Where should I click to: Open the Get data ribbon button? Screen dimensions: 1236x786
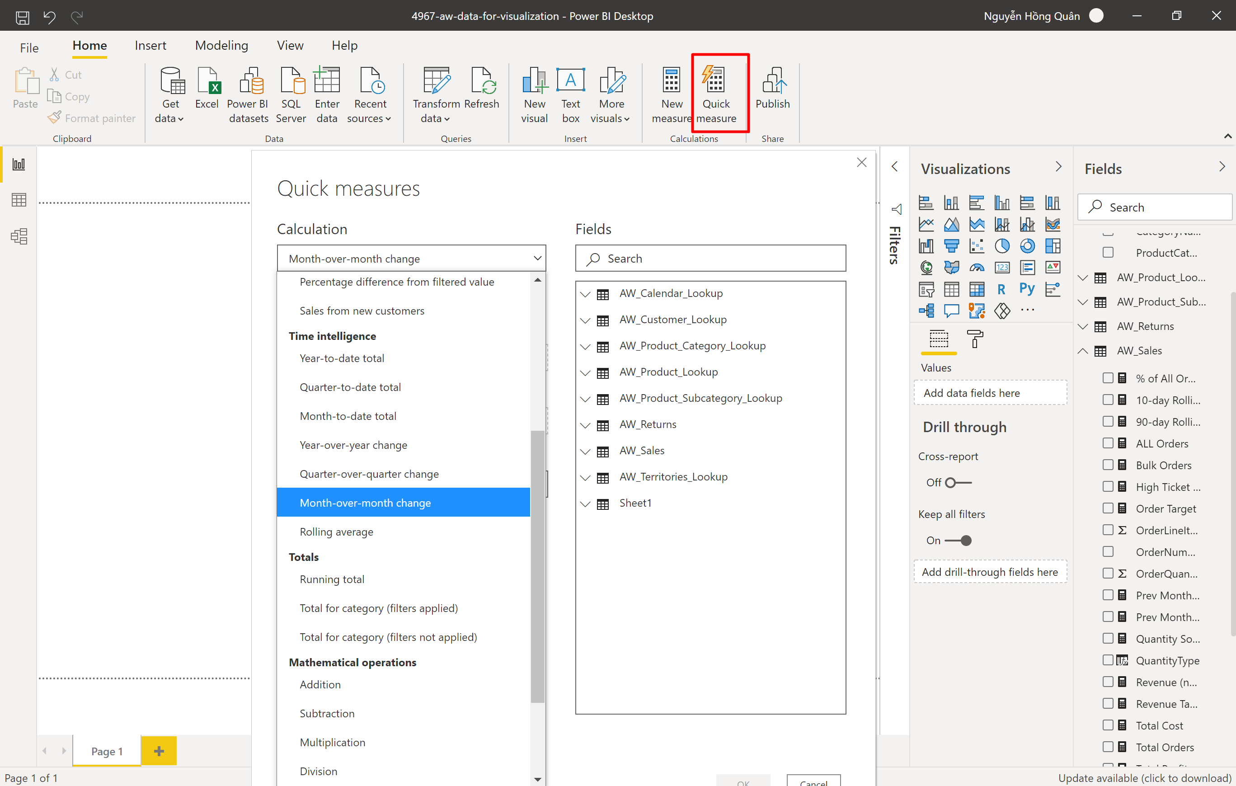pyautogui.click(x=170, y=94)
